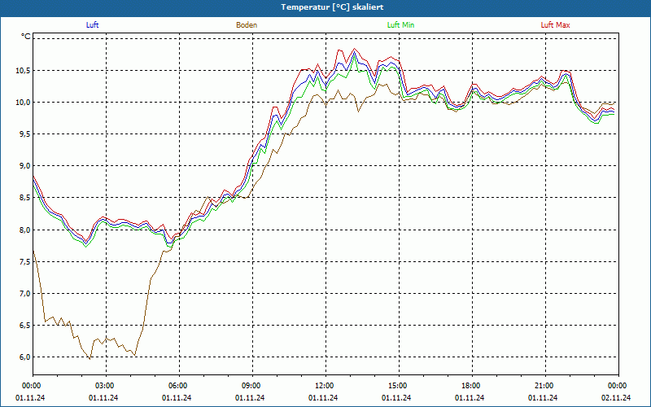Click the chart title Temperatur [°C] skaliert
The height and width of the screenshot is (407, 651).
click(x=332, y=7)
